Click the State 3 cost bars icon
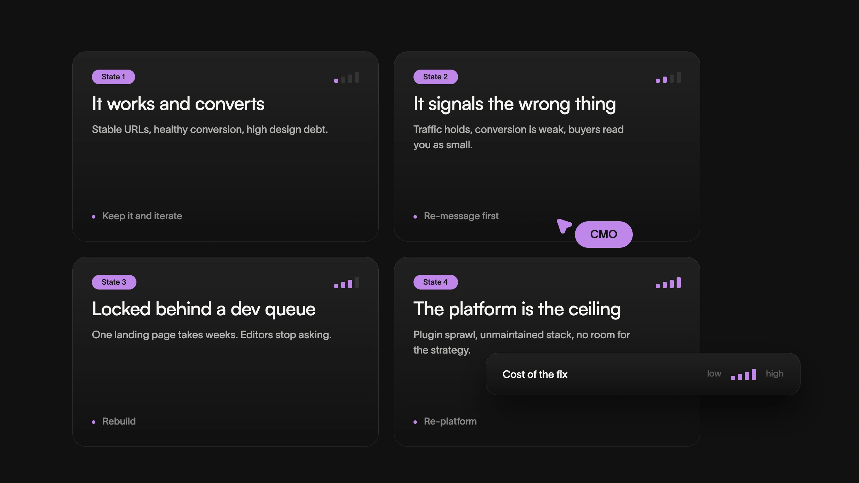Image resolution: width=859 pixels, height=483 pixels. pyautogui.click(x=347, y=283)
